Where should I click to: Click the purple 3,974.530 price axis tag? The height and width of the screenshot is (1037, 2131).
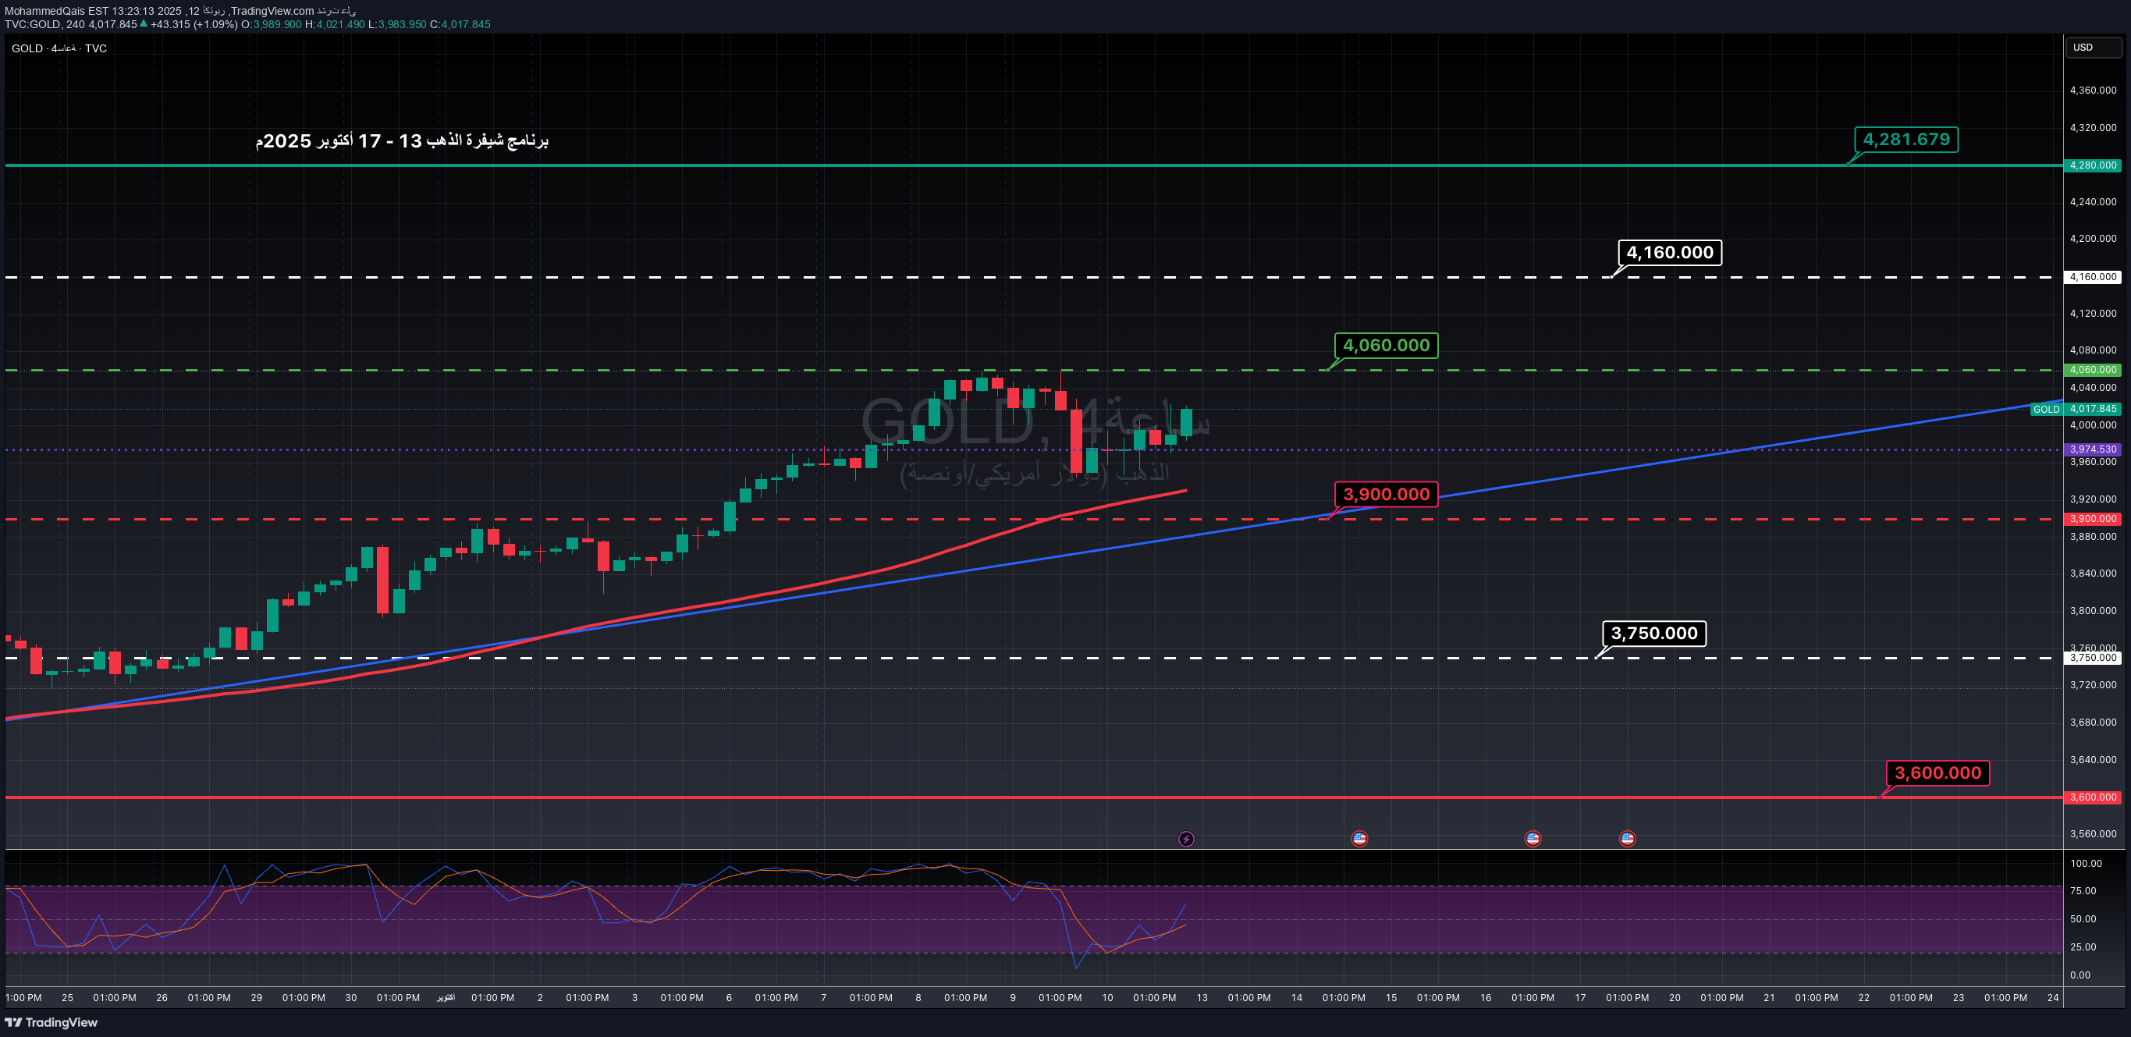[2092, 449]
